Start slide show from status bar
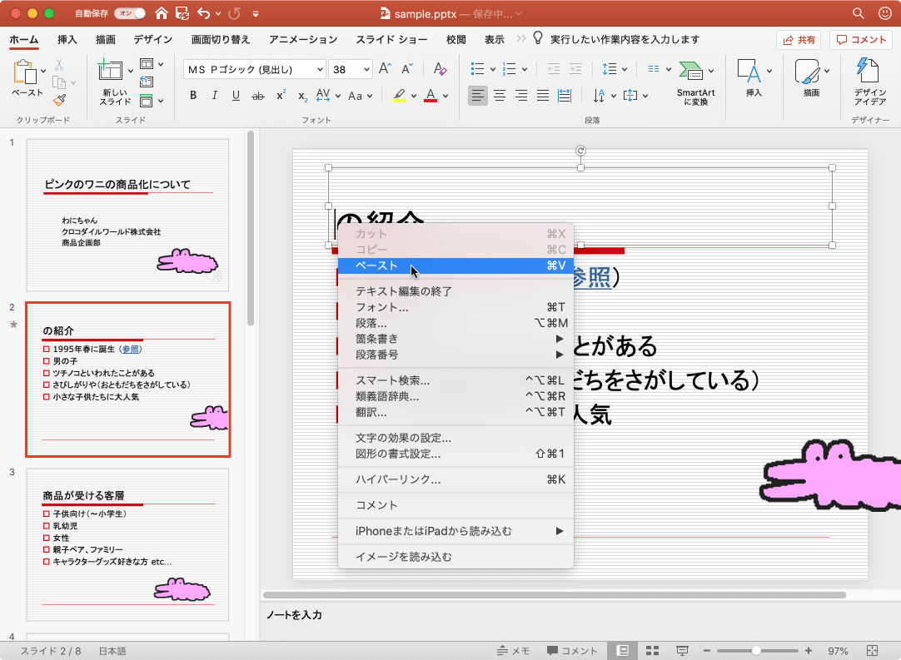The image size is (901, 660). 682,651
